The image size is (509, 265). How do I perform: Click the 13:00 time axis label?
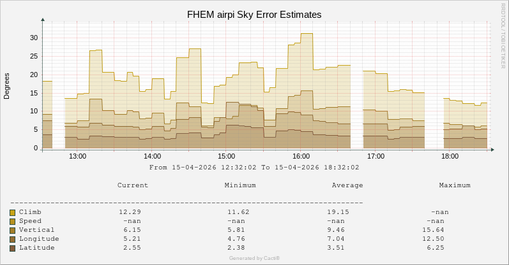(77, 156)
